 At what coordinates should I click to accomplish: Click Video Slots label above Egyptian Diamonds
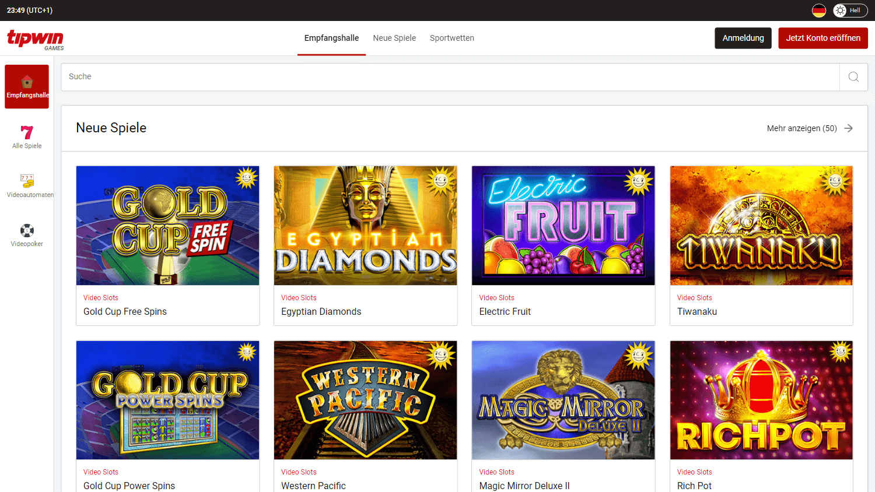tap(299, 298)
